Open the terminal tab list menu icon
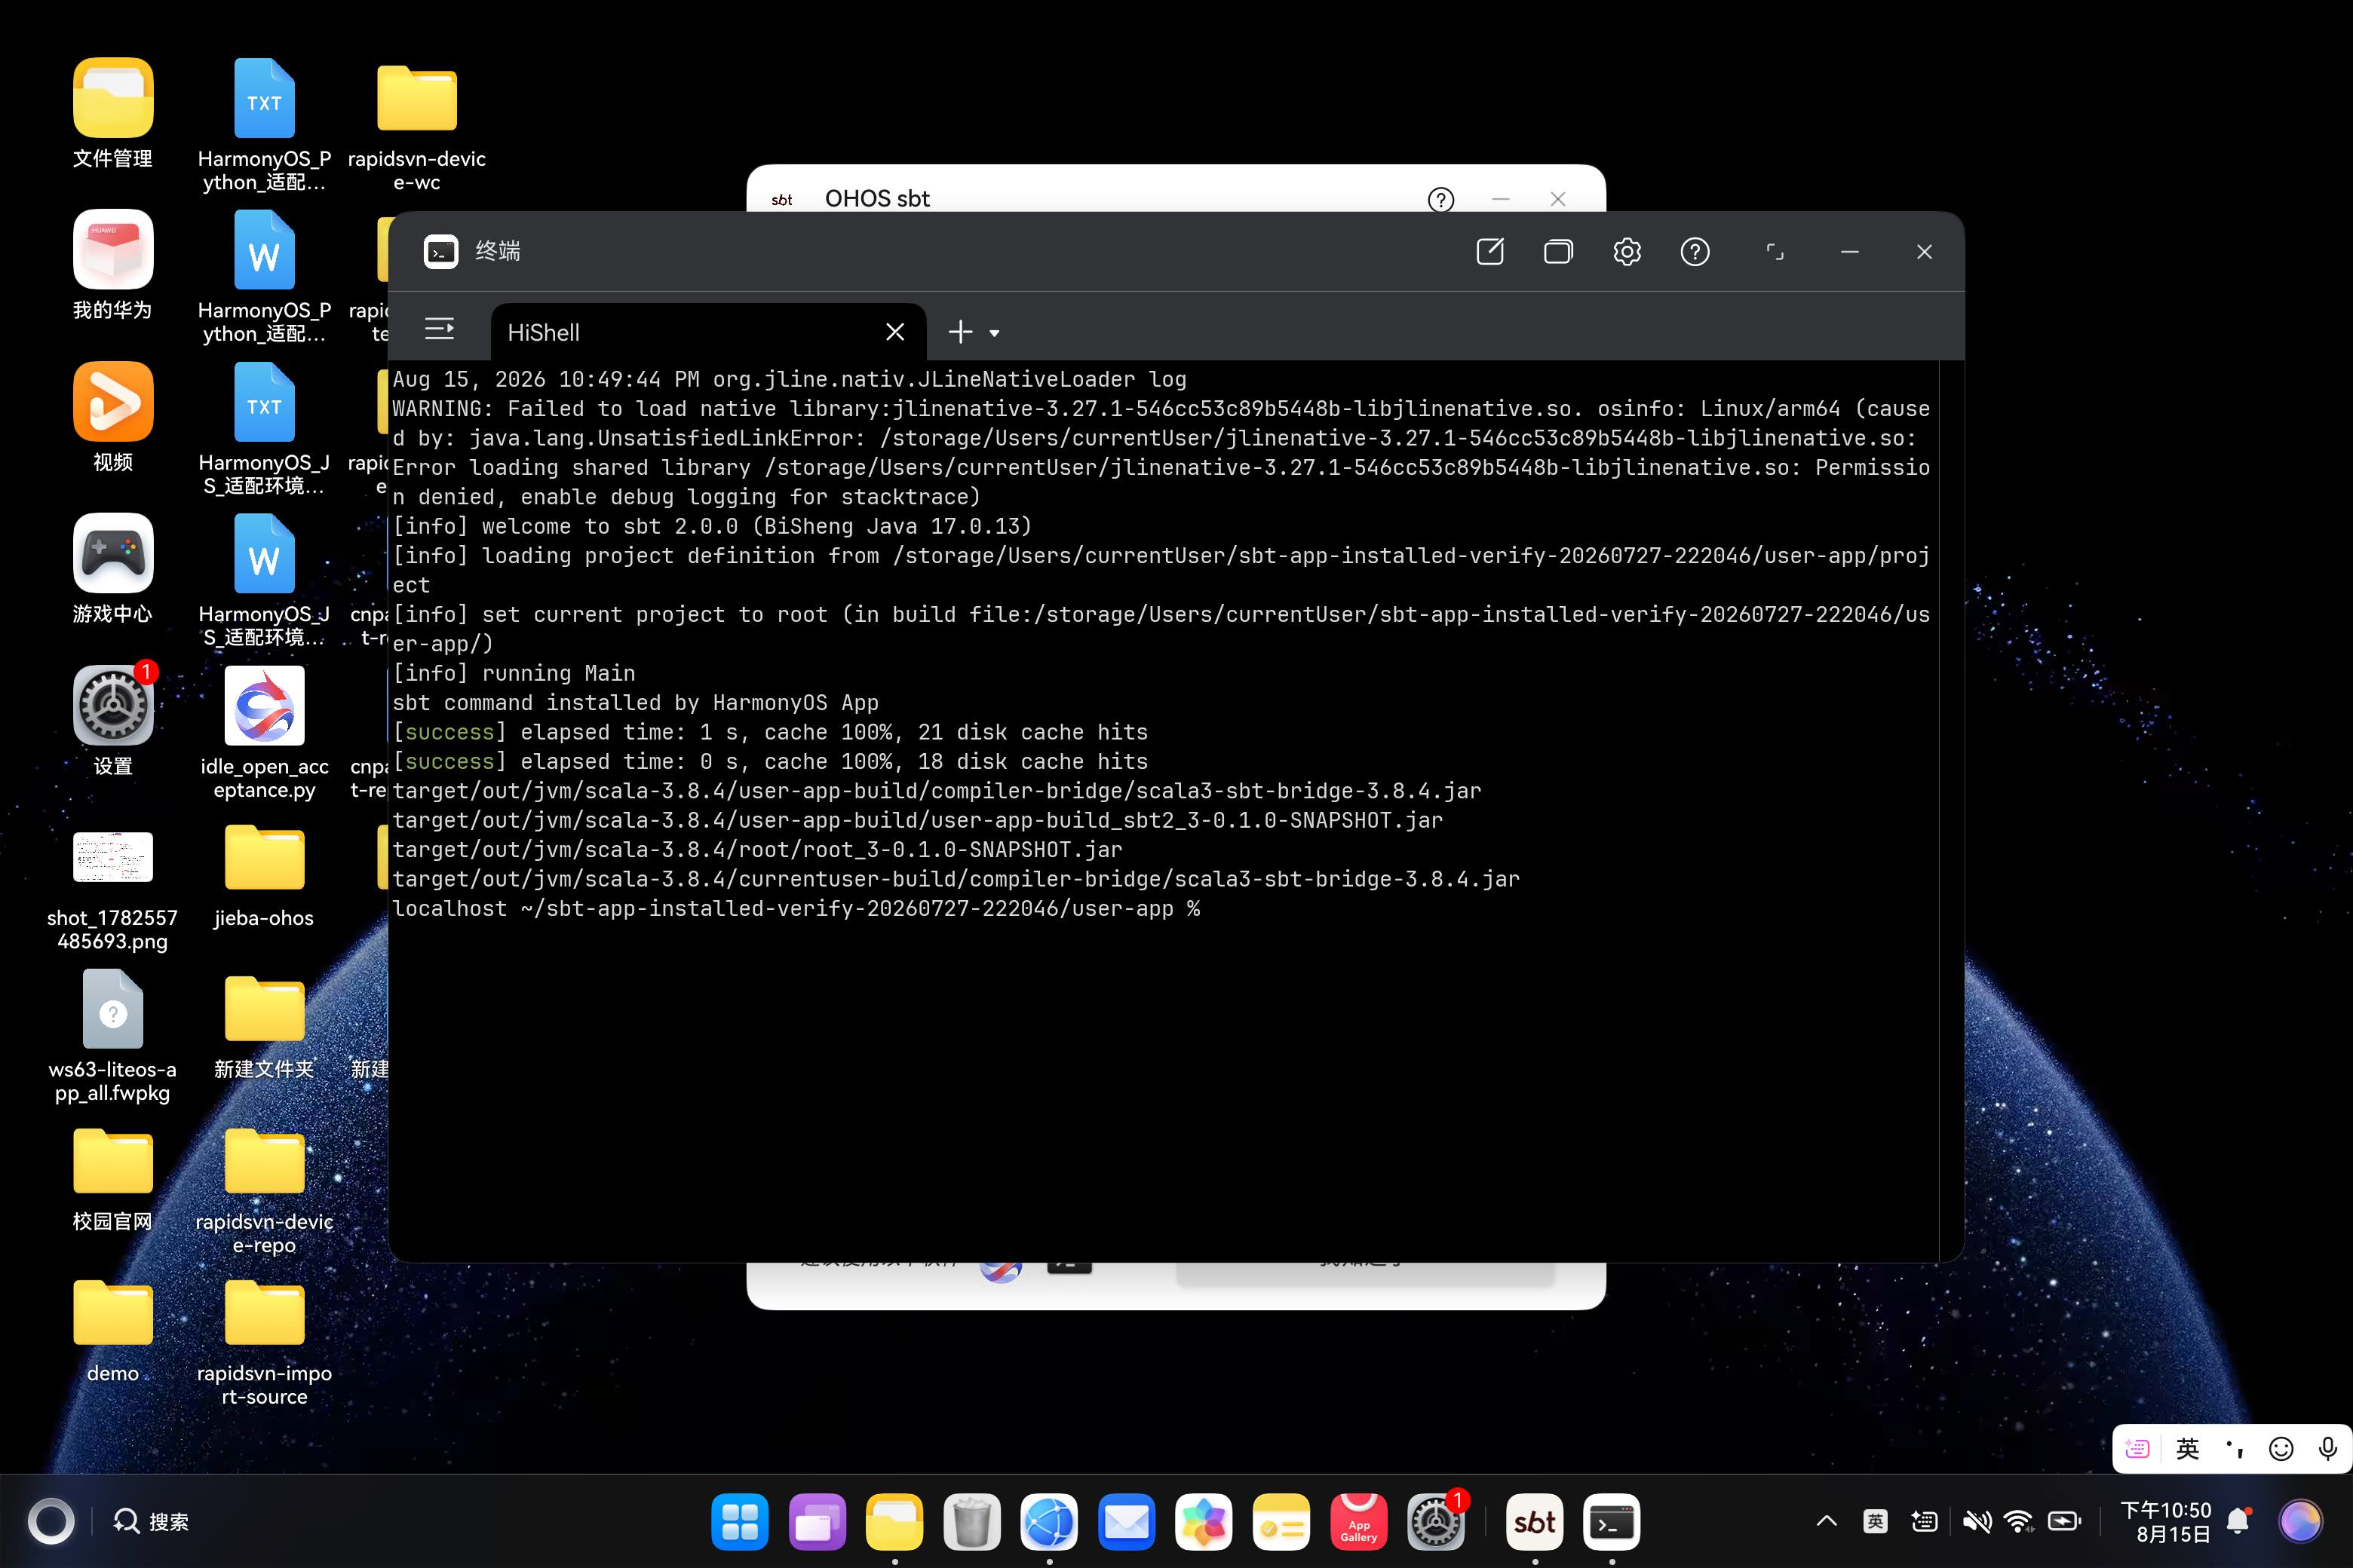The width and height of the screenshot is (2353, 1568). point(439,329)
